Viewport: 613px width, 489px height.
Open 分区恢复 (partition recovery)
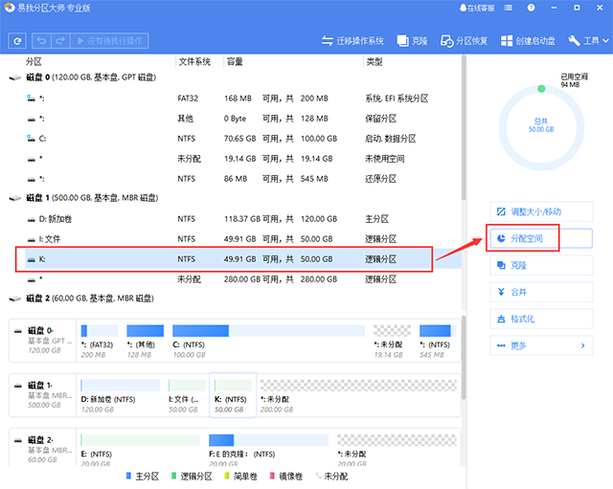(x=464, y=41)
